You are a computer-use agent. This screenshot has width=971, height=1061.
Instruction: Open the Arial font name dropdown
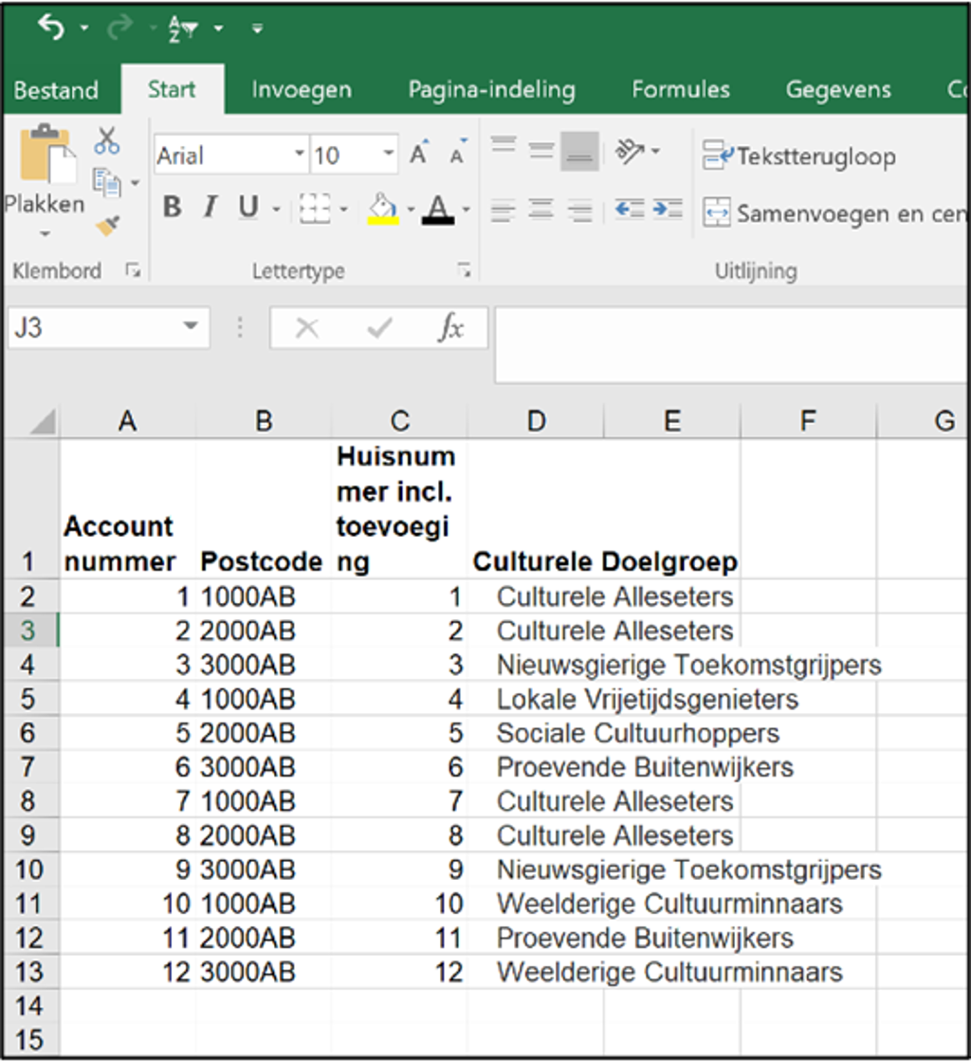(x=300, y=155)
